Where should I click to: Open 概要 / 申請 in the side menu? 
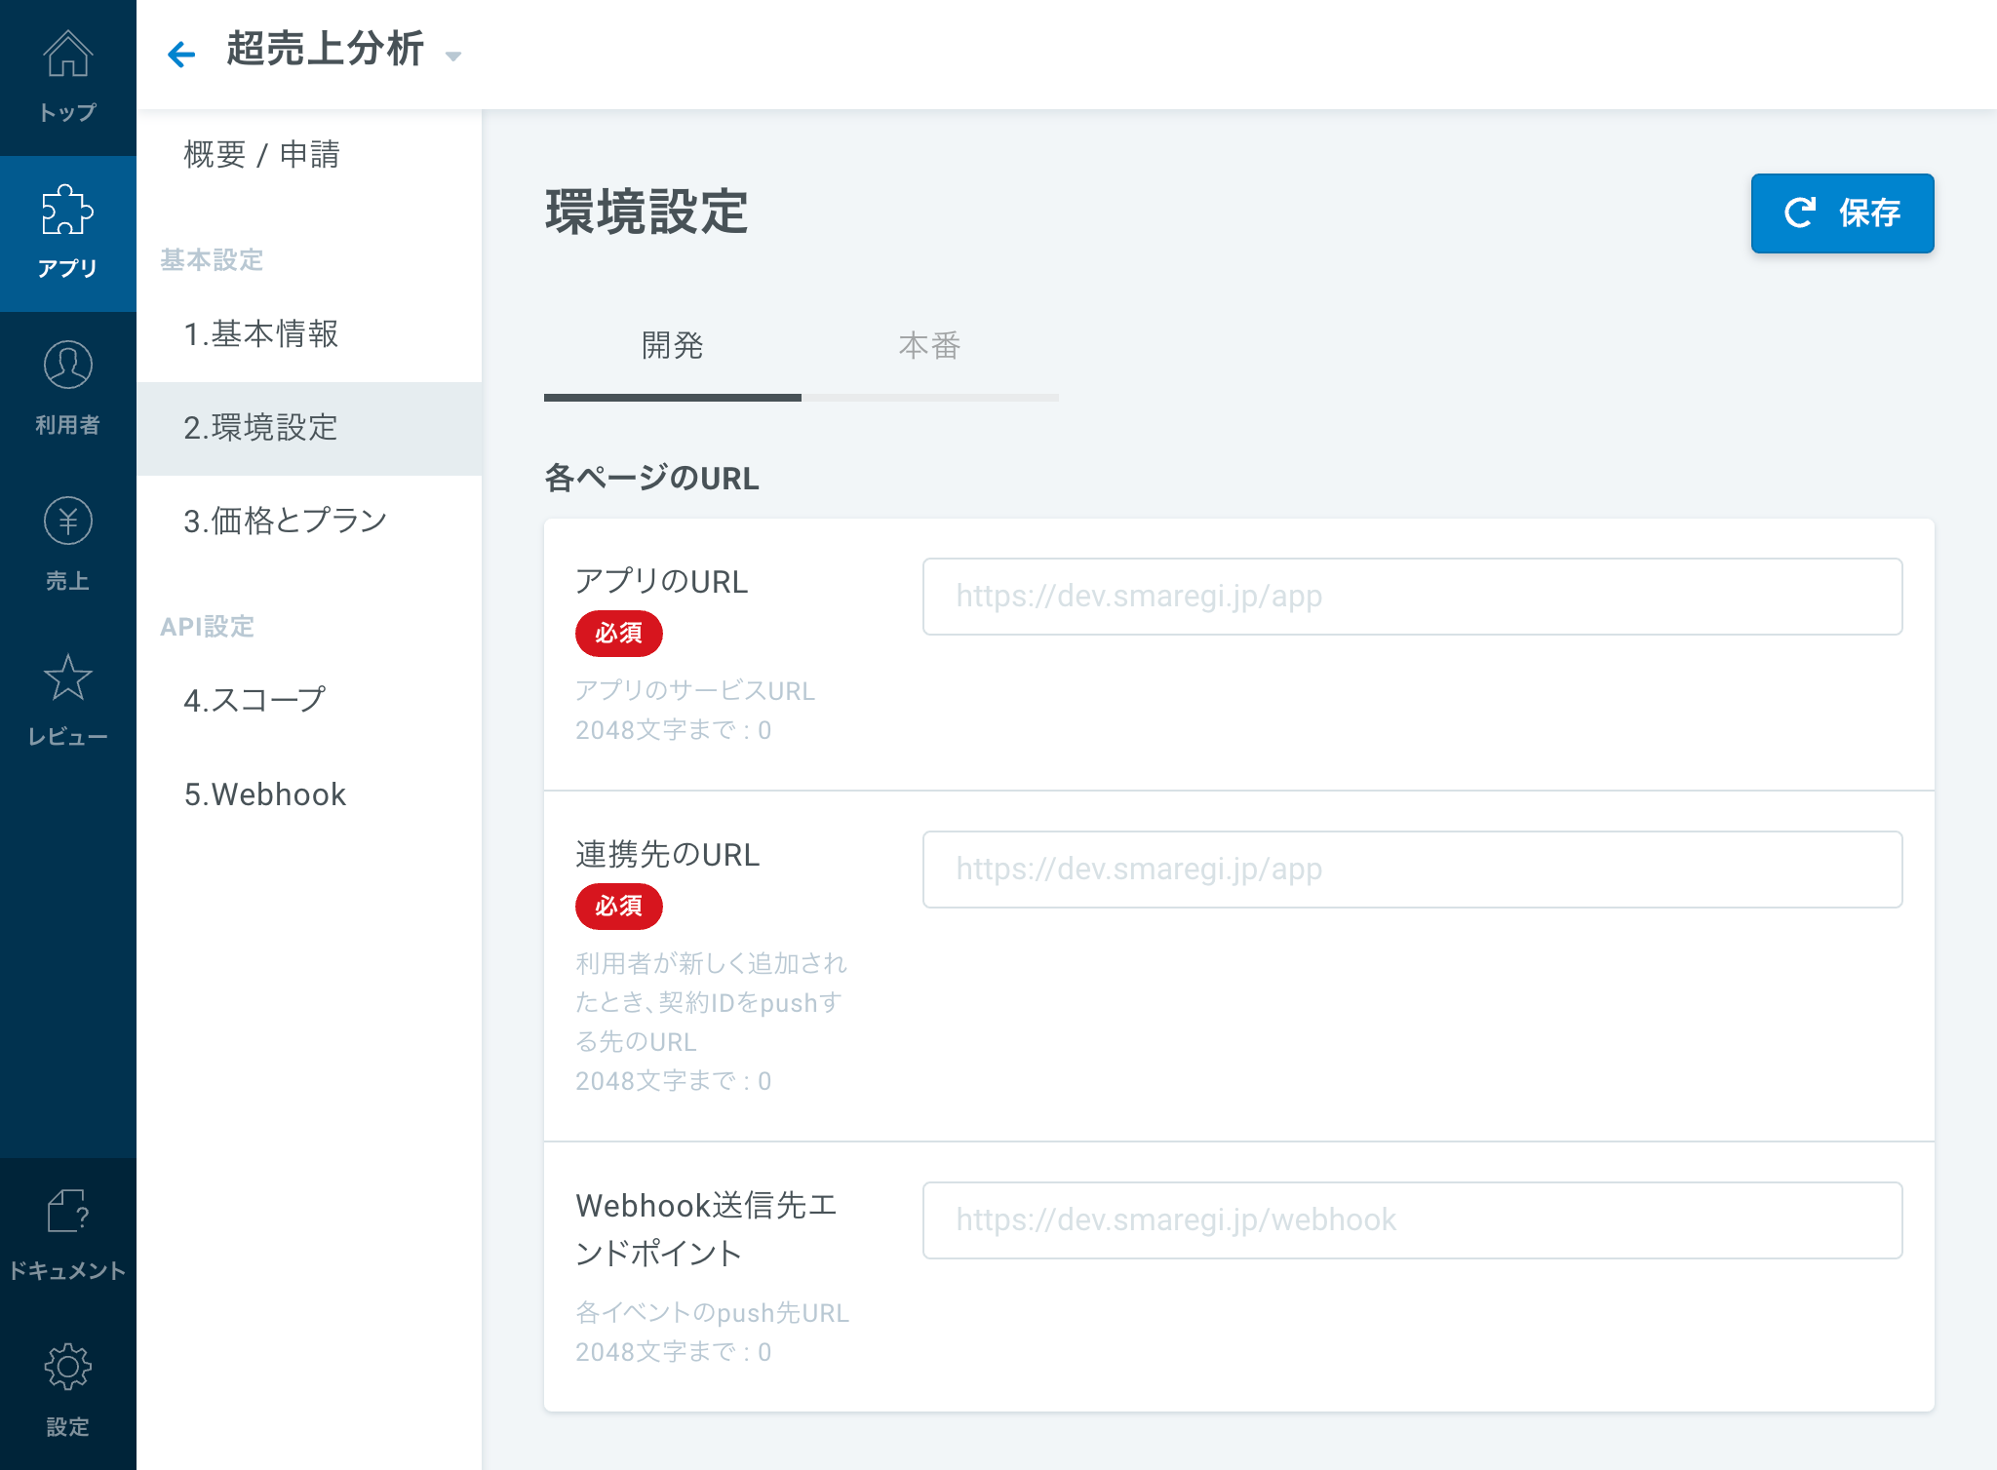(309, 155)
